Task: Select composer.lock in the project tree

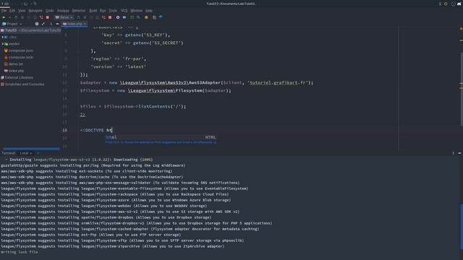Action: (18, 58)
